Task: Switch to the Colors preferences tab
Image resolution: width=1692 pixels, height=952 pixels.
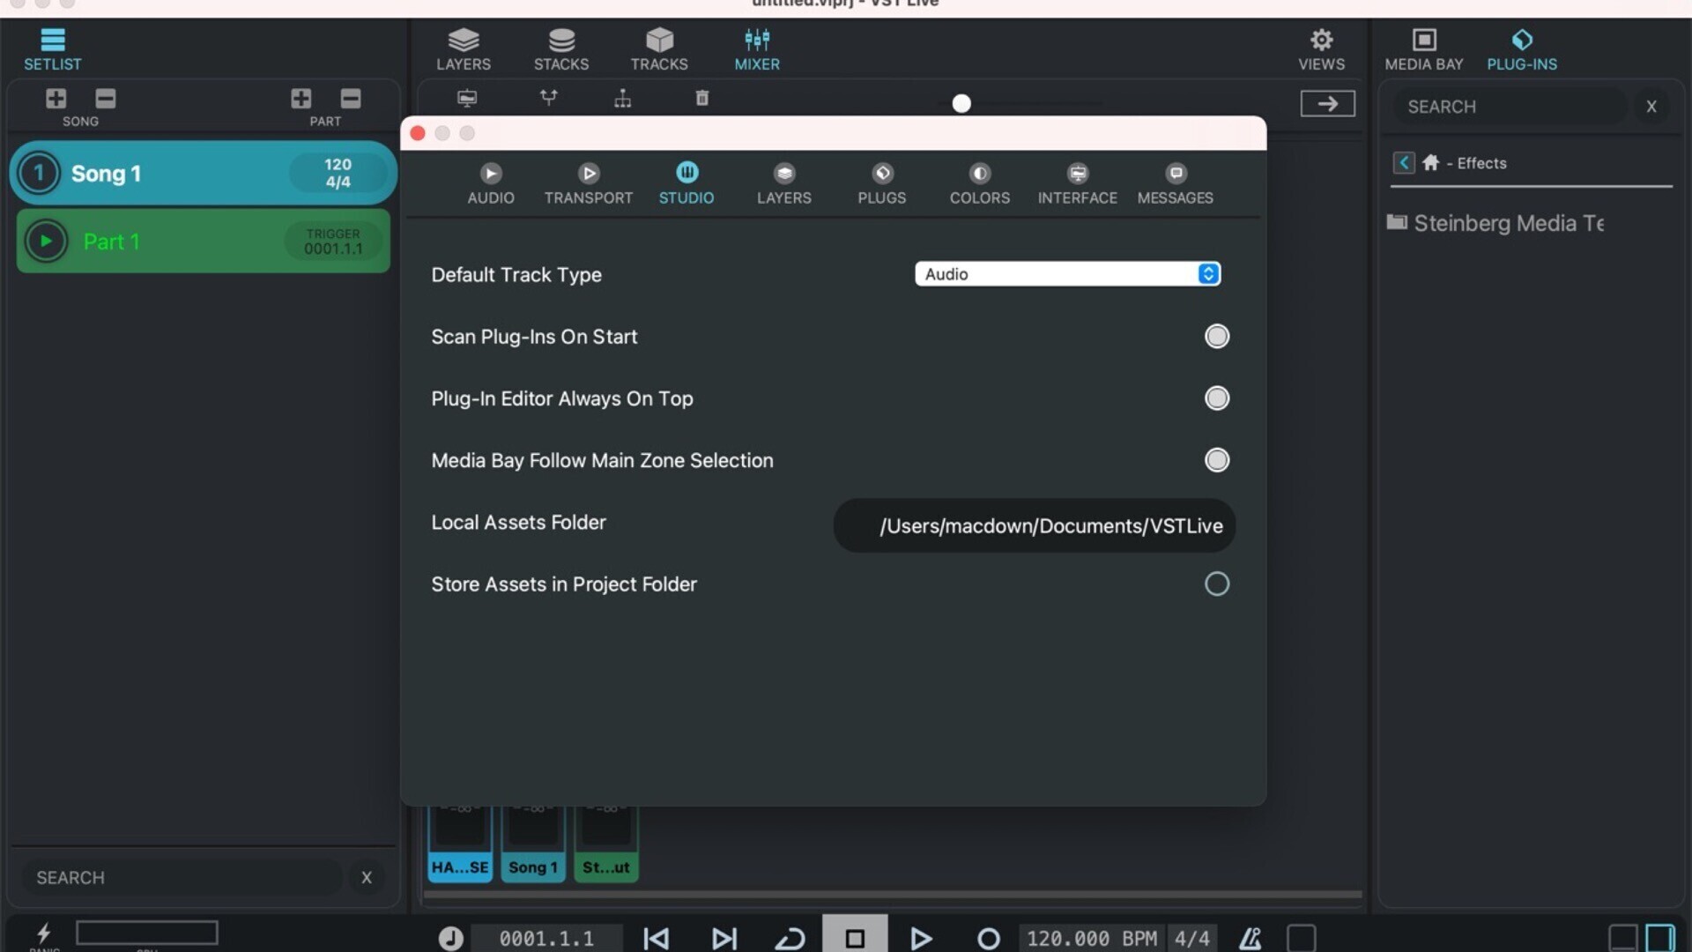Action: 980,184
